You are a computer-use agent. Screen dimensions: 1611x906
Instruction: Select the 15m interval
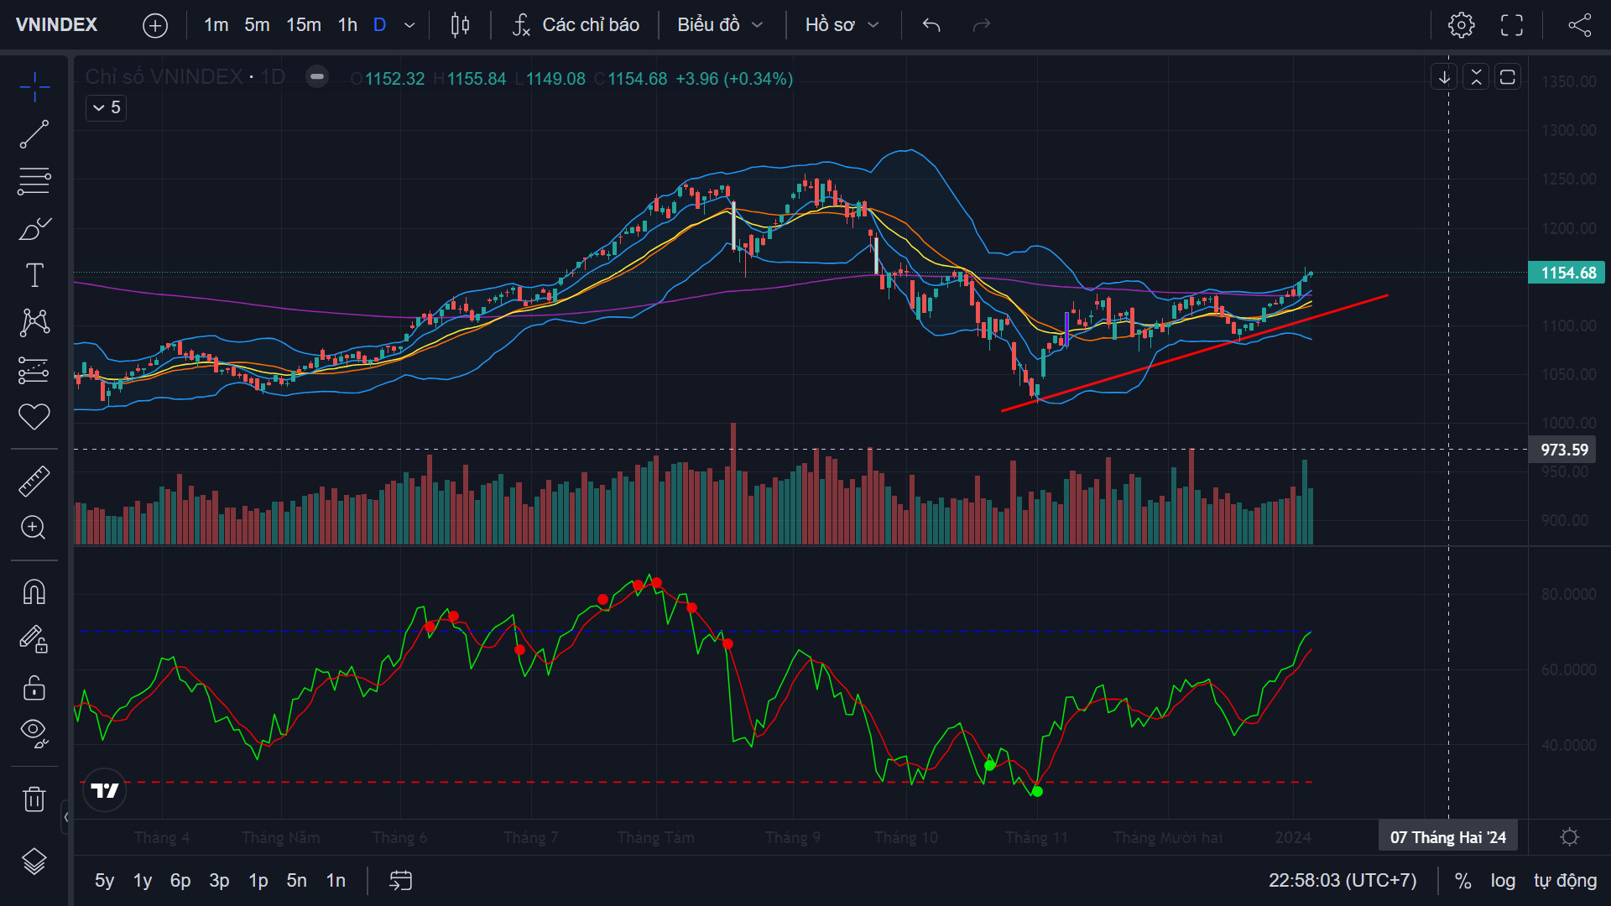(304, 25)
